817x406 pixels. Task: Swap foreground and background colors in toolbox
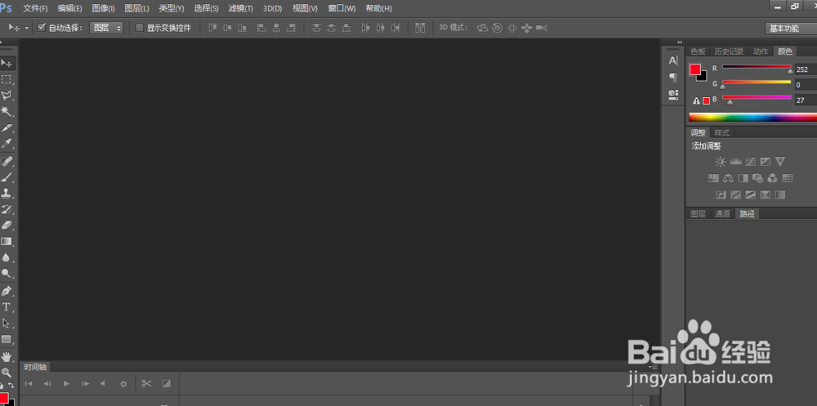(x=11, y=386)
